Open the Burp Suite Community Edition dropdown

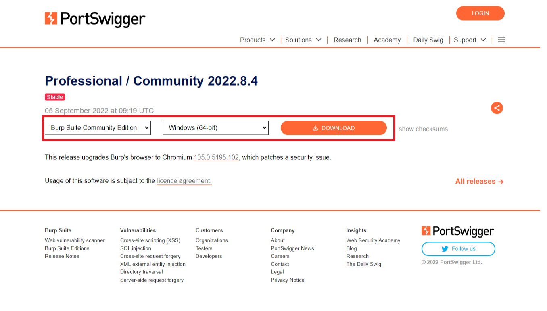click(x=98, y=128)
